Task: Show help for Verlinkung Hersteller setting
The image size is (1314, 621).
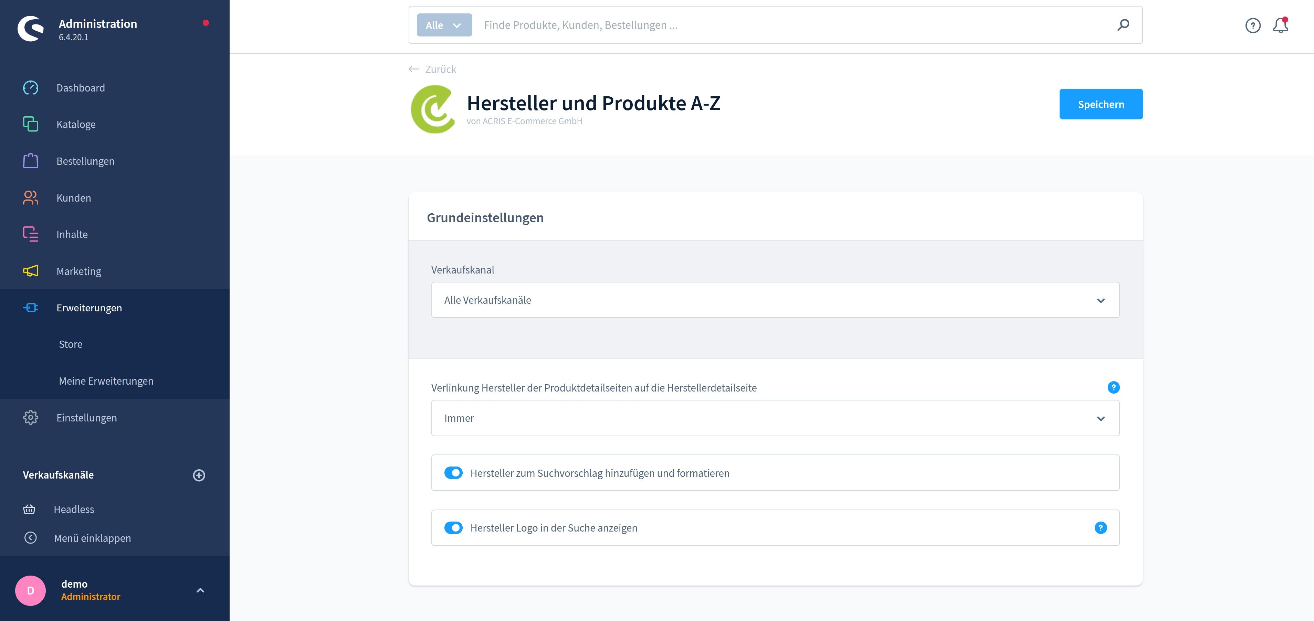Action: click(1114, 387)
